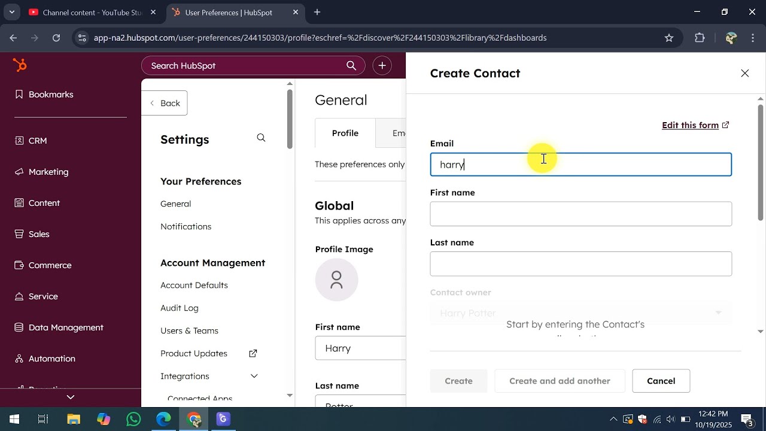Expand the Integrations section chevron
This screenshot has height=431, width=766.
pyautogui.click(x=254, y=376)
